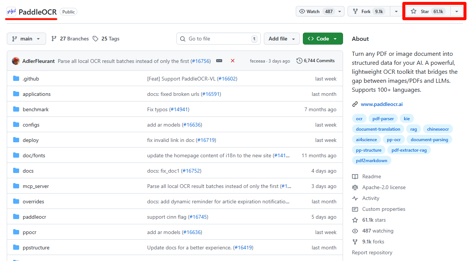This screenshot has width=471, height=261.
Task: Open the 25 Tags list
Action: 106,39
